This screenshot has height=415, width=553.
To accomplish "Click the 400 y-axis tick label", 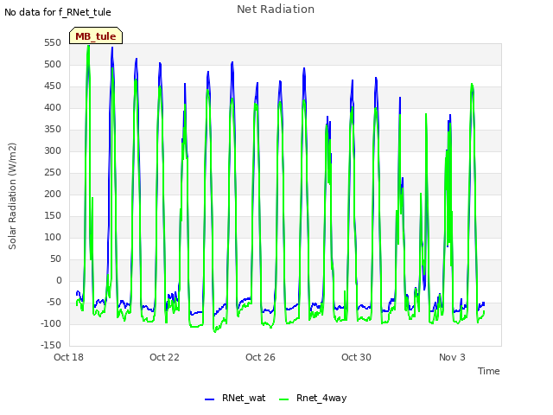I will (53, 107).
